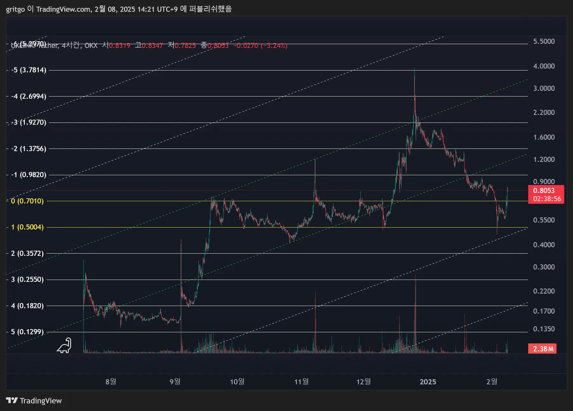Click the 0.9000 price axis label

point(544,182)
